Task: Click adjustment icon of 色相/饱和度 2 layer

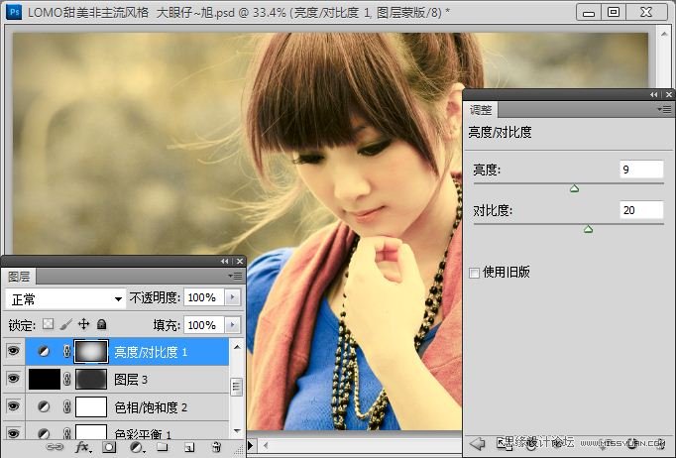Action: tap(44, 406)
